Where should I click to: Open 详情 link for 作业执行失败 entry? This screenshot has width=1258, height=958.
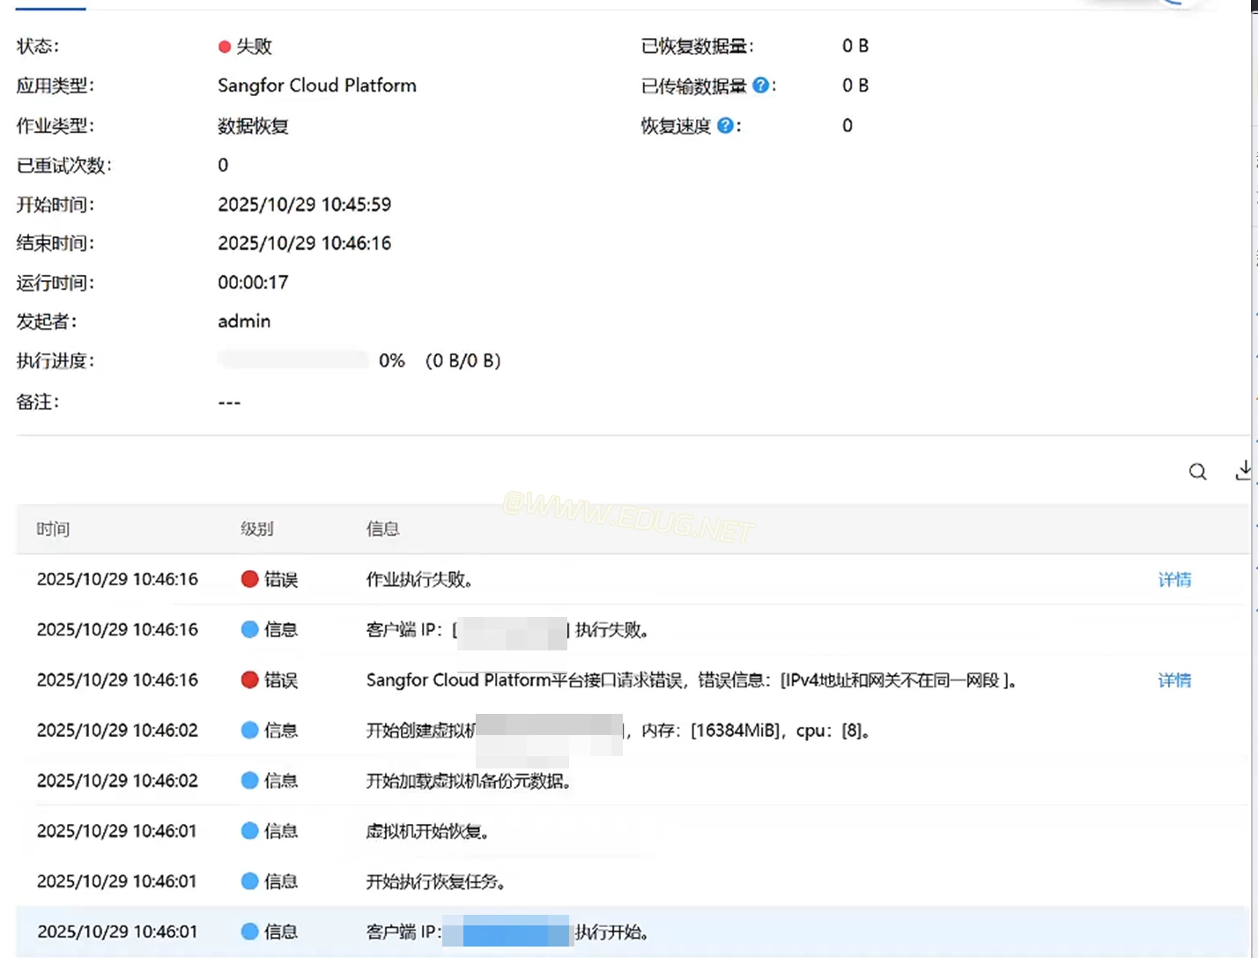point(1174,579)
